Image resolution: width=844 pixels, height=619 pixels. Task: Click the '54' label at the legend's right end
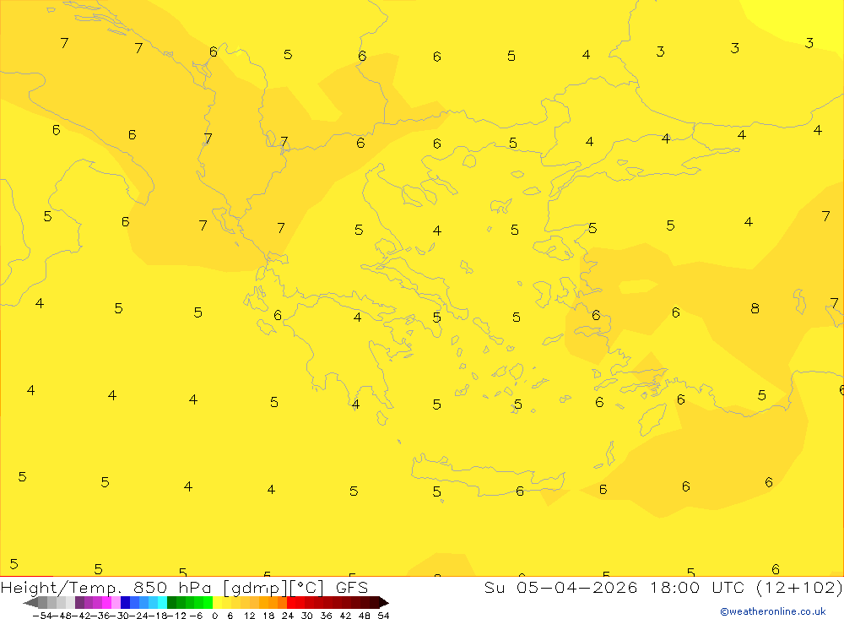(384, 616)
